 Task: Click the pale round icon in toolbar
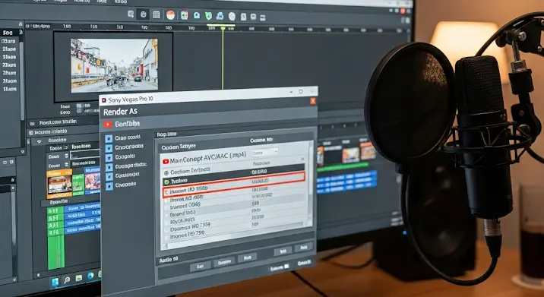pyautogui.click(x=232, y=16)
